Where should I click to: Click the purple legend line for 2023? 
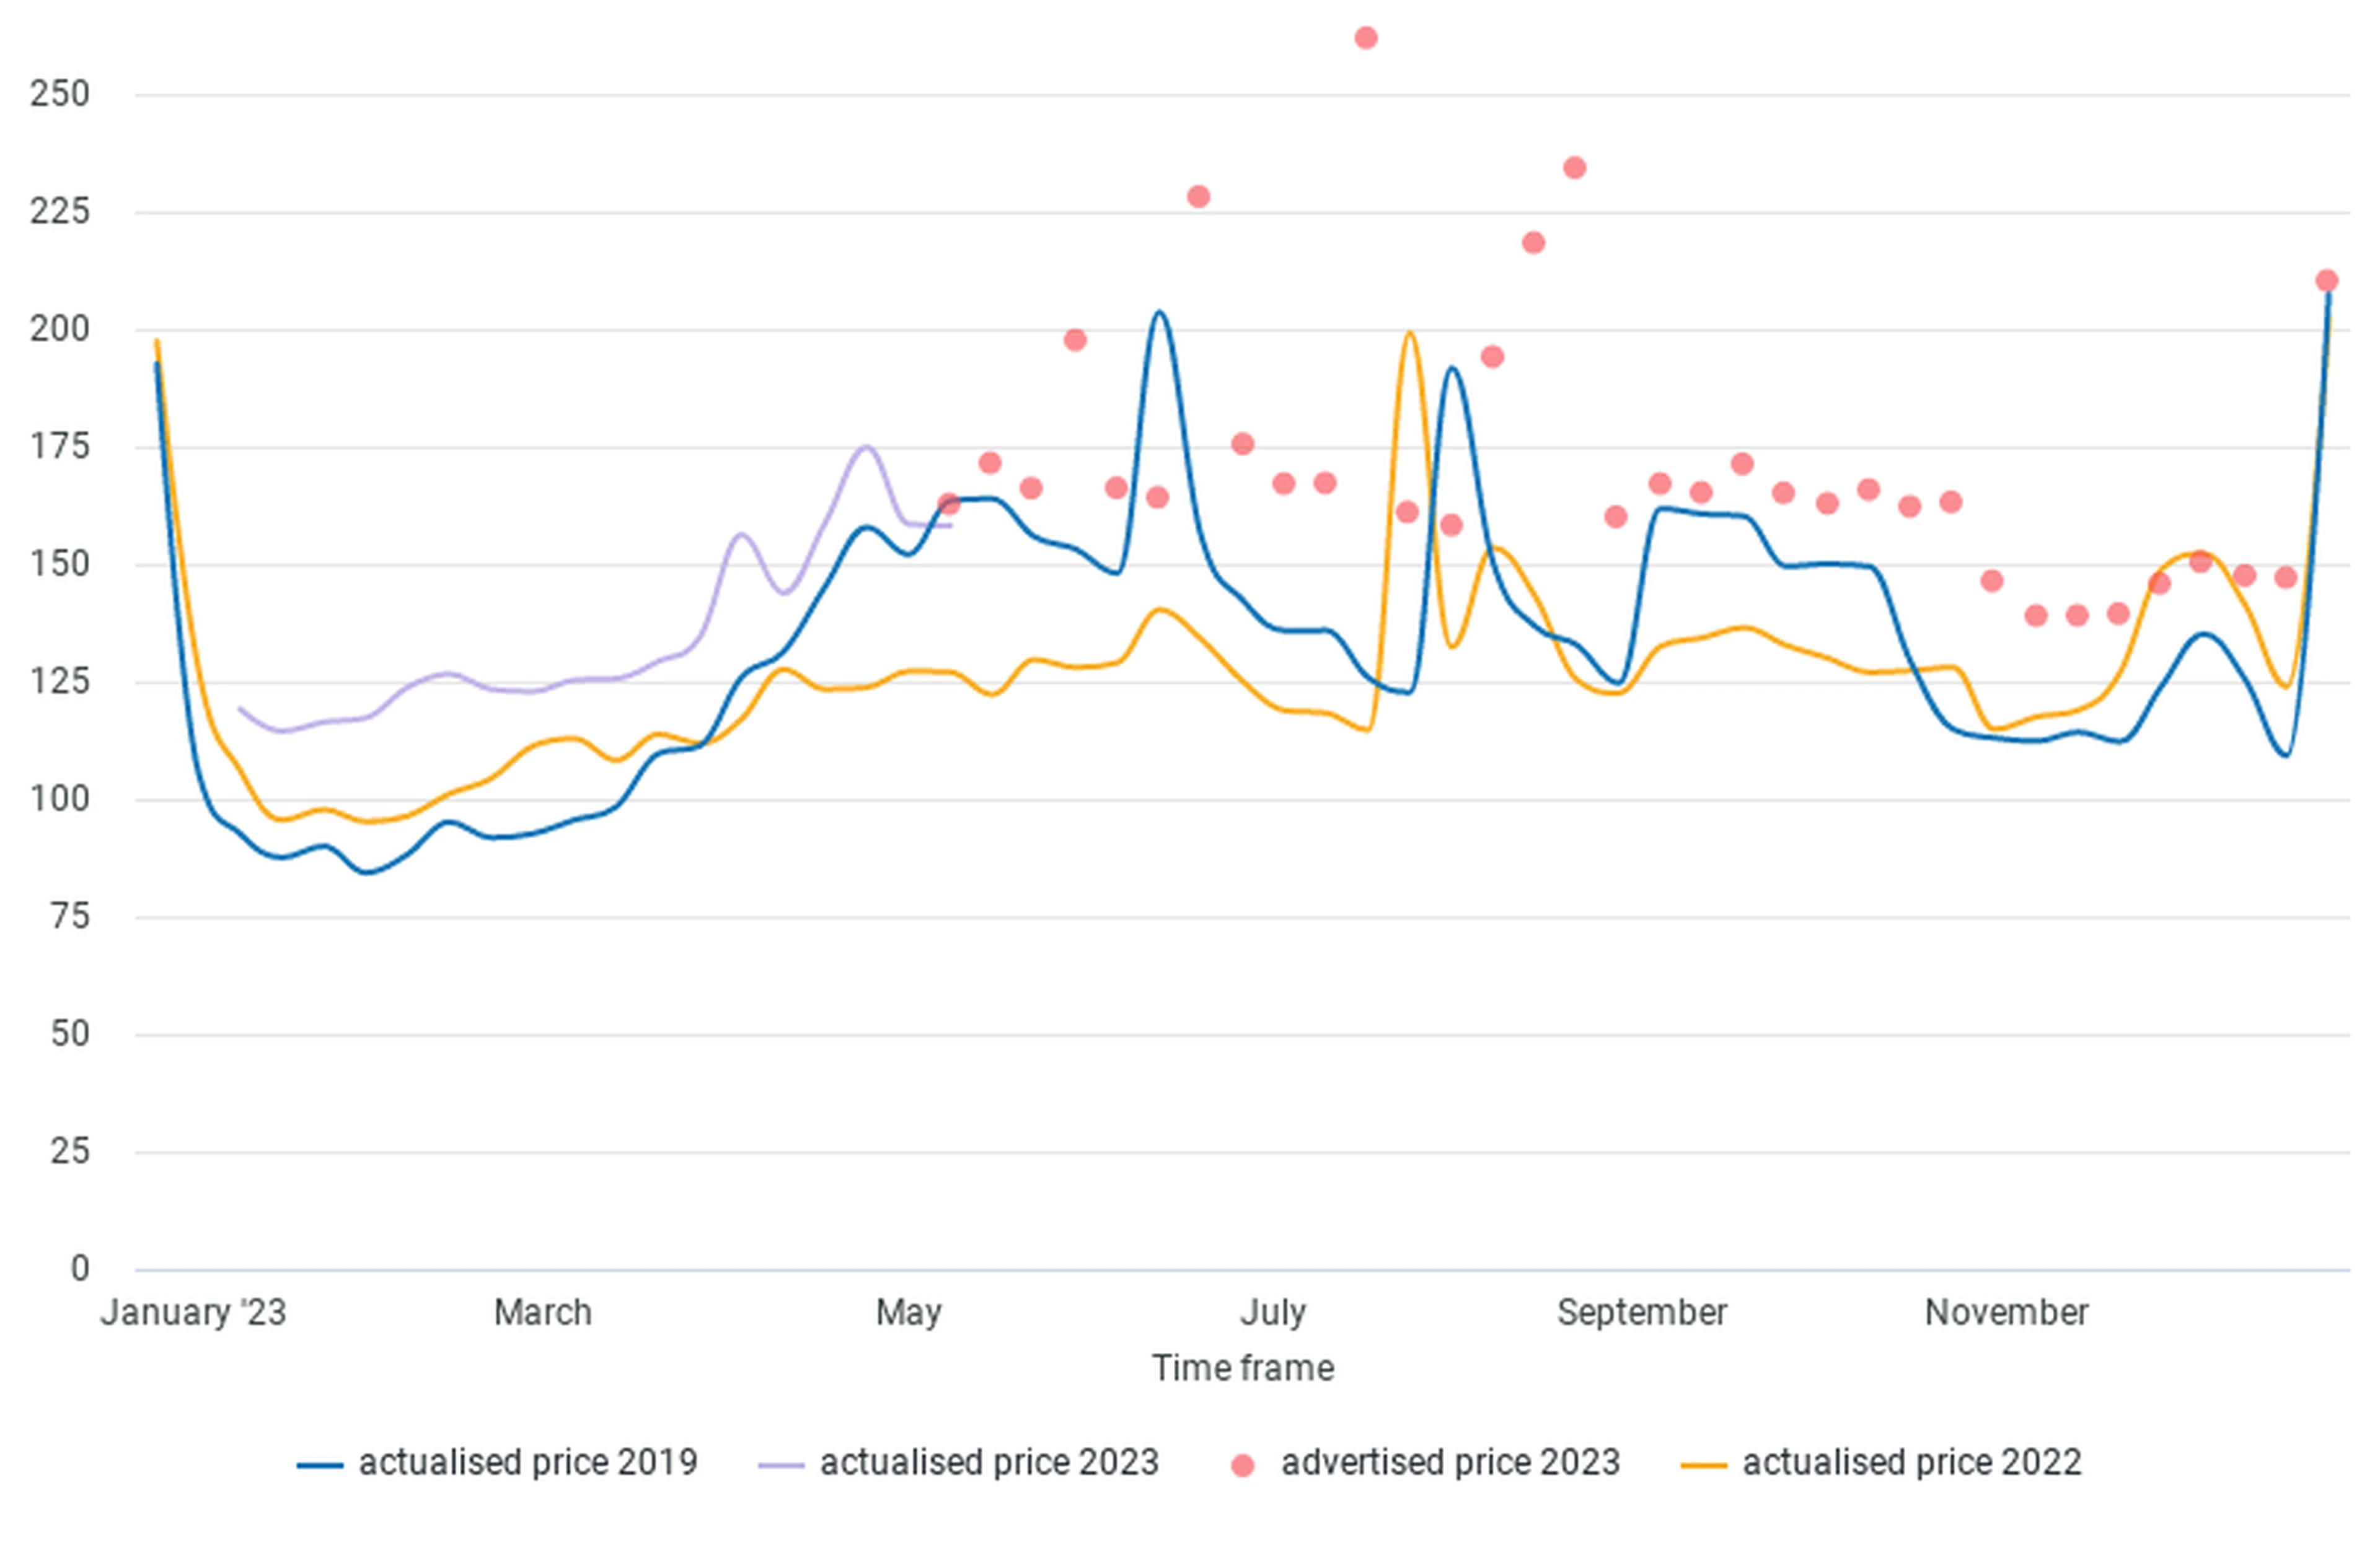(781, 1466)
